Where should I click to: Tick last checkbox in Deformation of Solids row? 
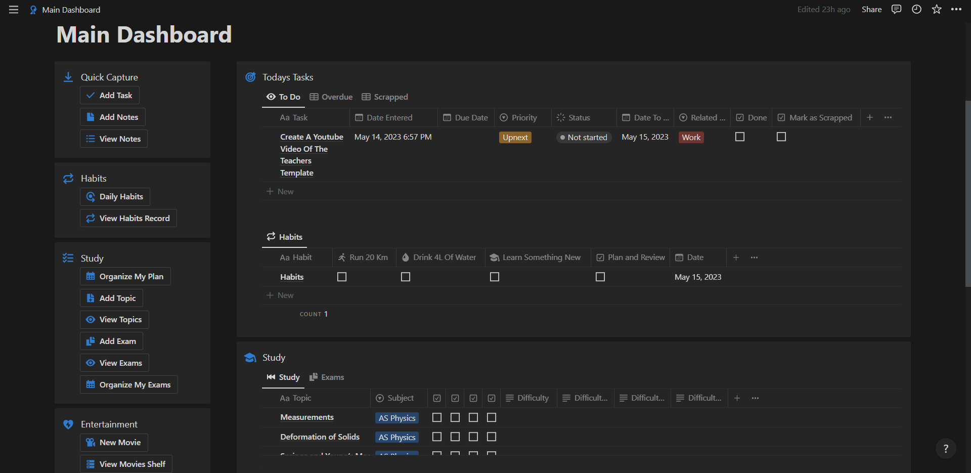492,437
